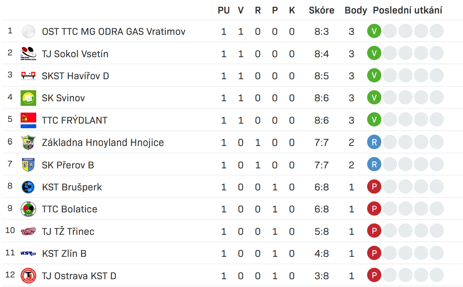Click the TTC FRÝDLANT flag logo
Image resolution: width=463 pixels, height=287 pixels.
click(28, 120)
